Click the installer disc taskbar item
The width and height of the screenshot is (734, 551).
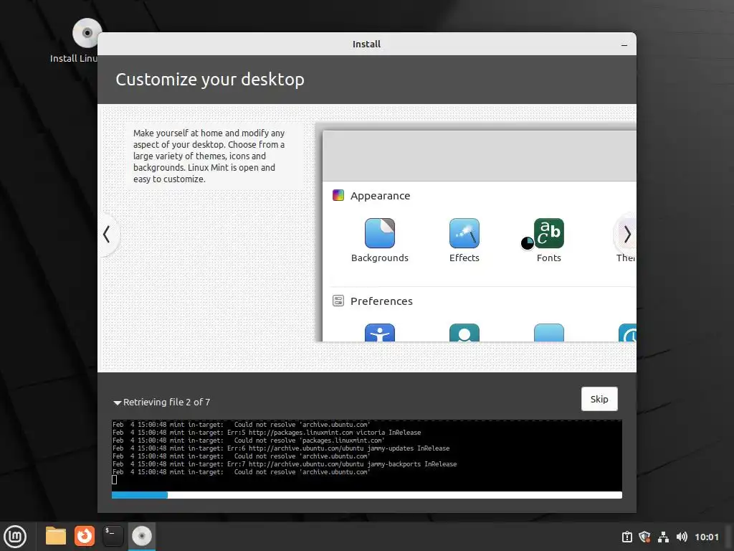tap(142, 536)
